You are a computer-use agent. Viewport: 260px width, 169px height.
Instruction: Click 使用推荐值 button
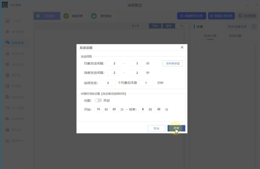[x=173, y=64]
